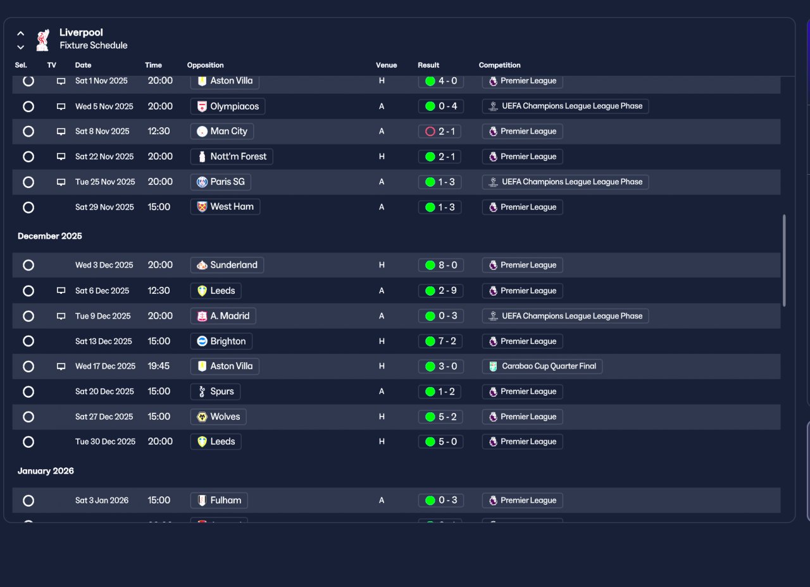Click the Carabao Cup competition icon
810x587 pixels.
(x=493, y=366)
